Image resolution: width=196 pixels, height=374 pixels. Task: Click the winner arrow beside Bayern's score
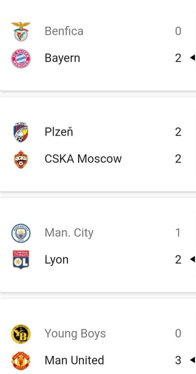point(192,58)
